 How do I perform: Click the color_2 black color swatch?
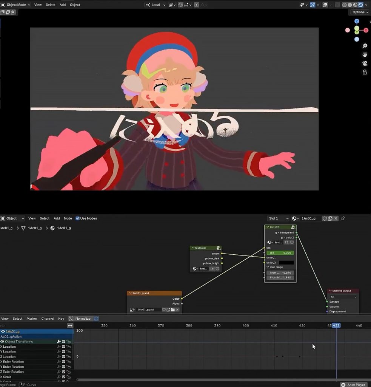286,262
